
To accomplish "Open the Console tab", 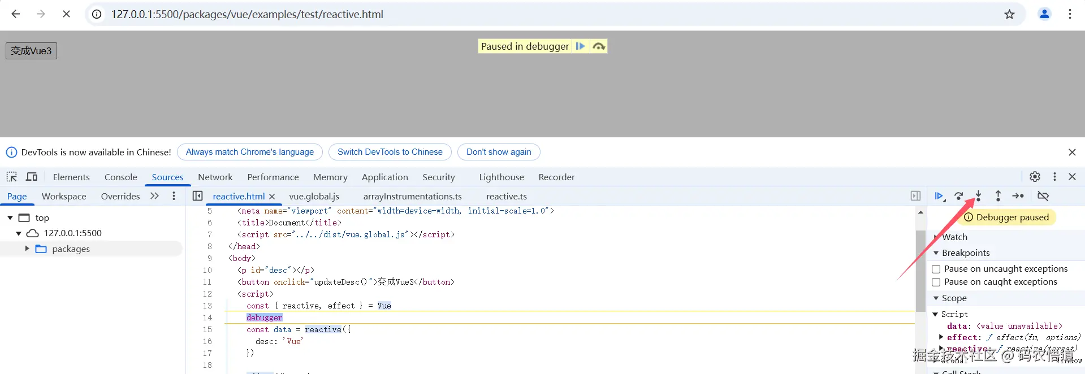I will 121,177.
